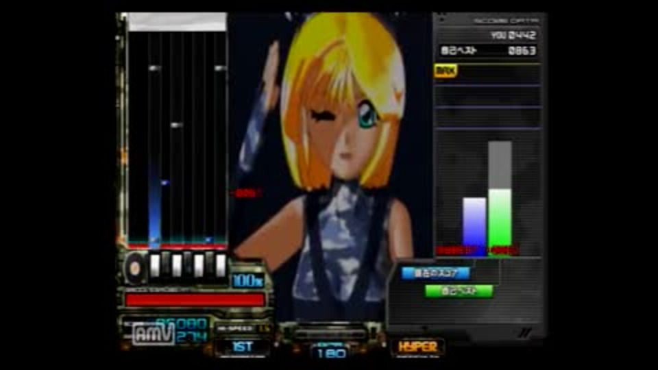The height and width of the screenshot is (370, 658).
Task: Click the white lane cover above the notes
Action: (178, 22)
